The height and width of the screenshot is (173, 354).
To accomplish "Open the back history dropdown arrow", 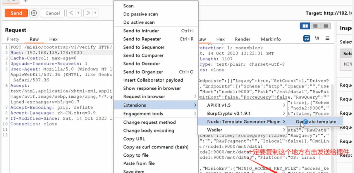I will 78,13.
